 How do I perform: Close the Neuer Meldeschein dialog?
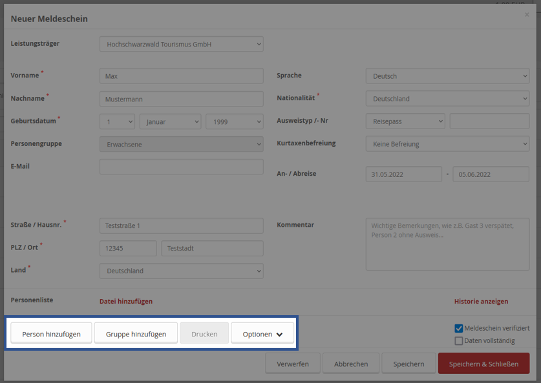[527, 14]
